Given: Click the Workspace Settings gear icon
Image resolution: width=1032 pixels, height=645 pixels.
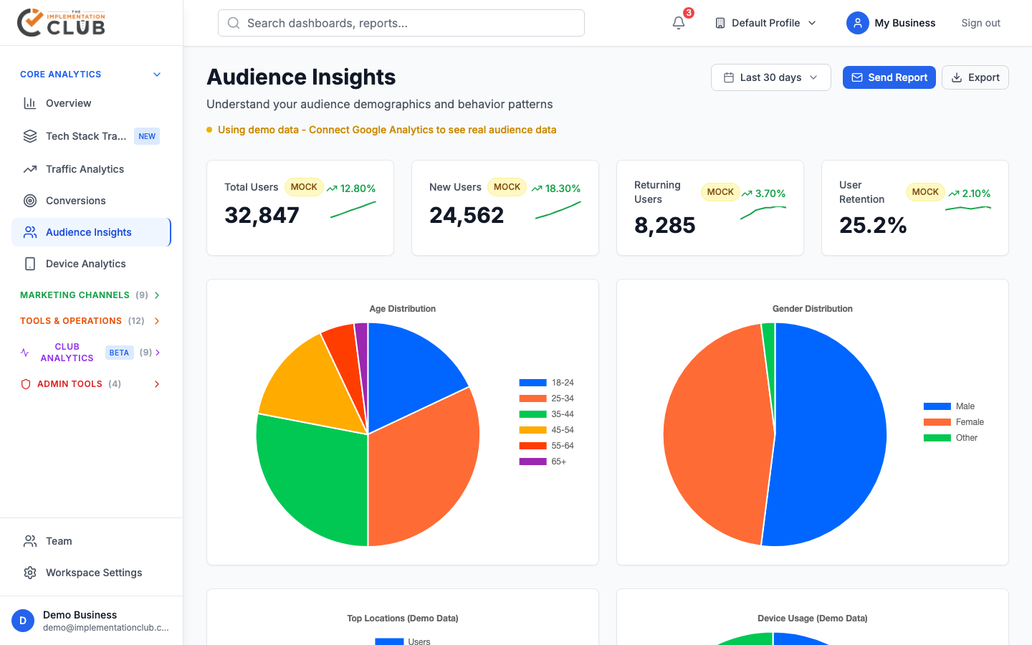Looking at the screenshot, I should [x=30, y=573].
